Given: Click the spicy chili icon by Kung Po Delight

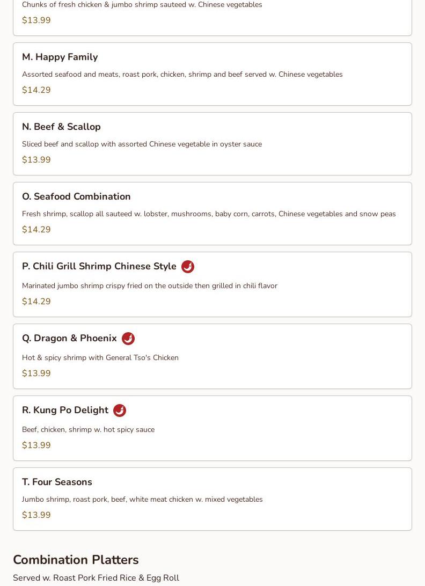Looking at the screenshot, I should 120,411.
